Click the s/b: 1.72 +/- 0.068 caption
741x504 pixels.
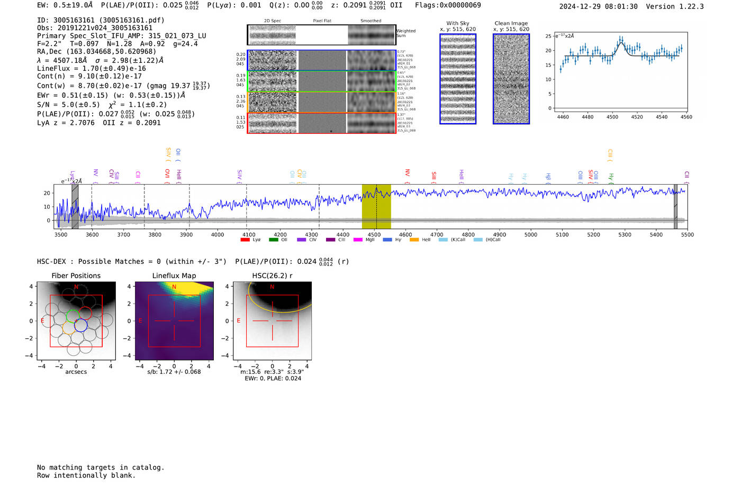pos(174,372)
